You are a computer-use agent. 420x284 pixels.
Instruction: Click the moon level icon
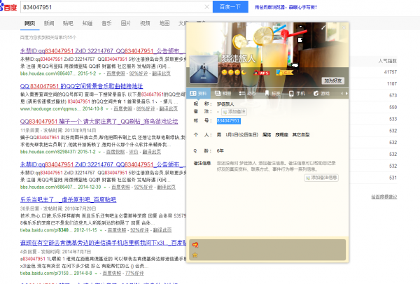pos(244,72)
